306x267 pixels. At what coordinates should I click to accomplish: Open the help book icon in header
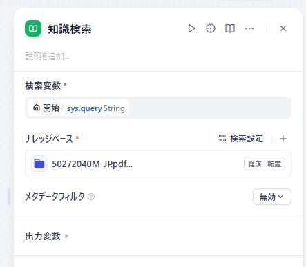(x=230, y=28)
